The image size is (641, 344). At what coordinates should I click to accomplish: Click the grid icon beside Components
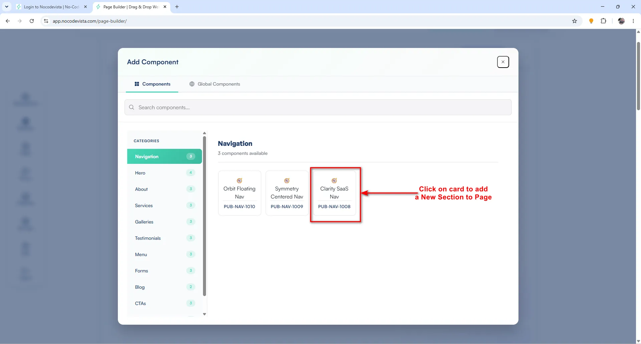137,84
